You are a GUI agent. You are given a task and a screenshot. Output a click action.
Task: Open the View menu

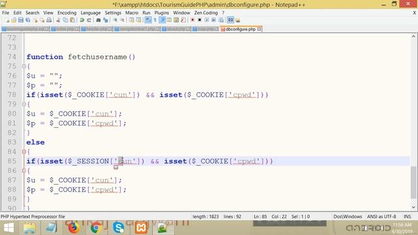pyautogui.click(x=48, y=12)
